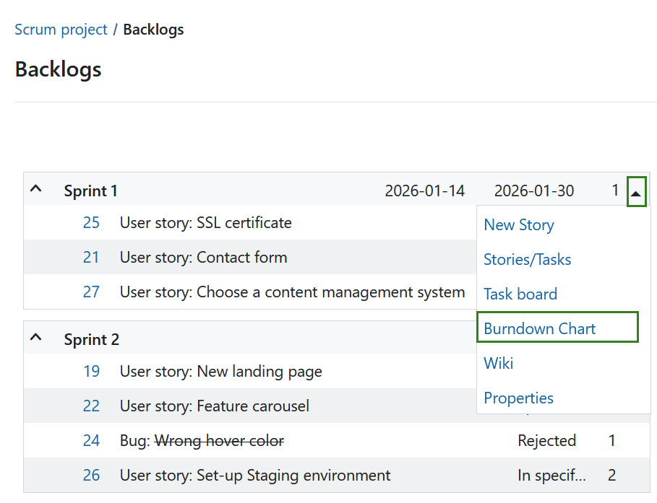Open Stories/Tasks menu entry
Viewport: 657px width, 503px height.
[527, 260]
